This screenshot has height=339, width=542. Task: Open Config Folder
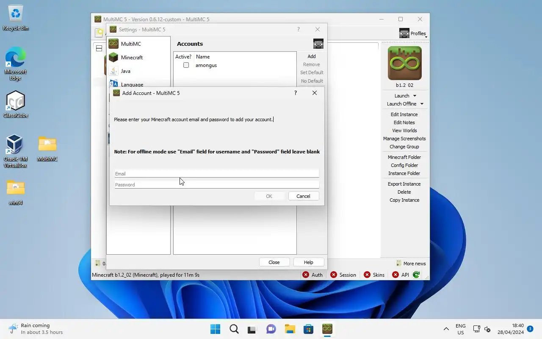click(x=404, y=165)
